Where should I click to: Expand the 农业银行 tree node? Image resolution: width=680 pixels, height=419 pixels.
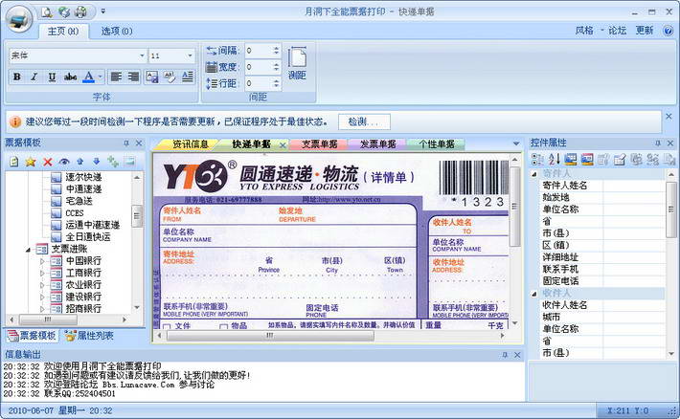[x=42, y=285]
